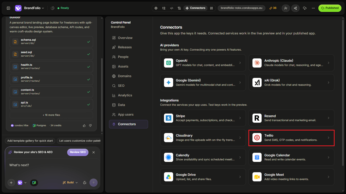Open the People section
Image resolution: width=346 pixels, height=194 pixels.
(x=129, y=57)
